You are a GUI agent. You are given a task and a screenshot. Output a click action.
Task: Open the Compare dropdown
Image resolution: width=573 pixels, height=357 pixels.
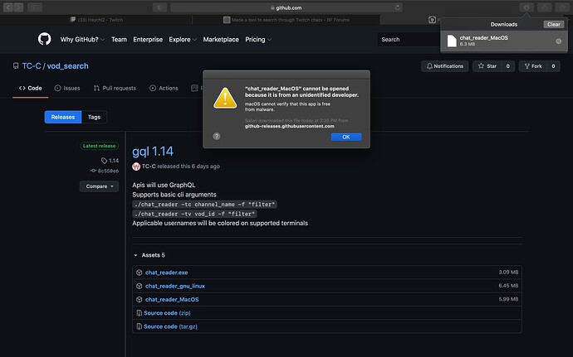[100, 186]
